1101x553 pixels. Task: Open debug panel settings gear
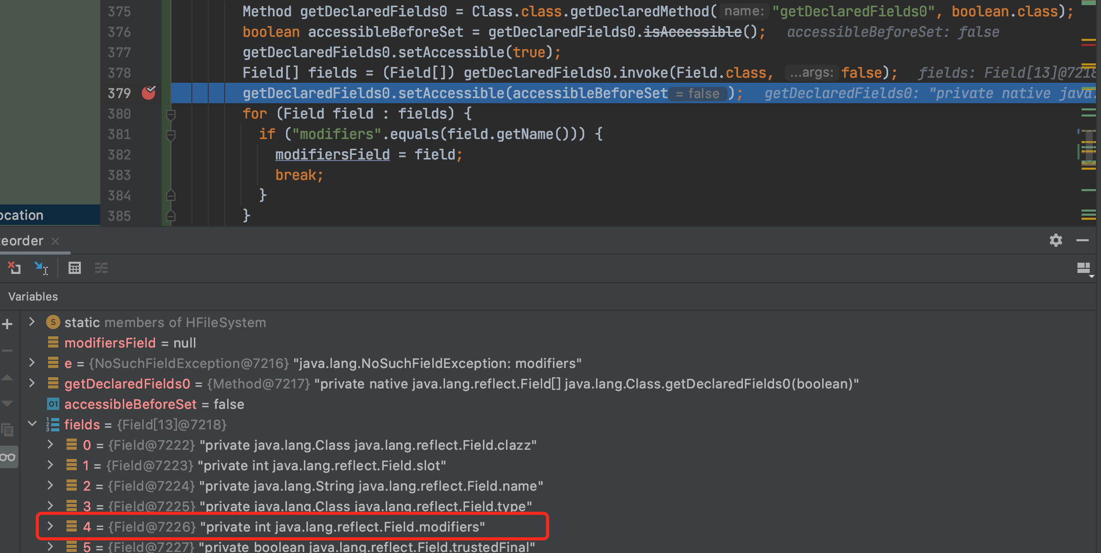pos(1055,240)
